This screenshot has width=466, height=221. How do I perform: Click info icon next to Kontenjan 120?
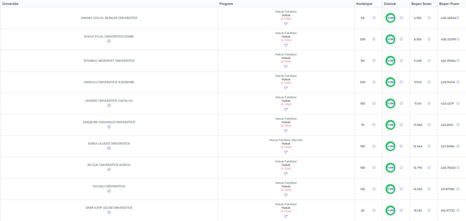pyautogui.click(x=374, y=189)
